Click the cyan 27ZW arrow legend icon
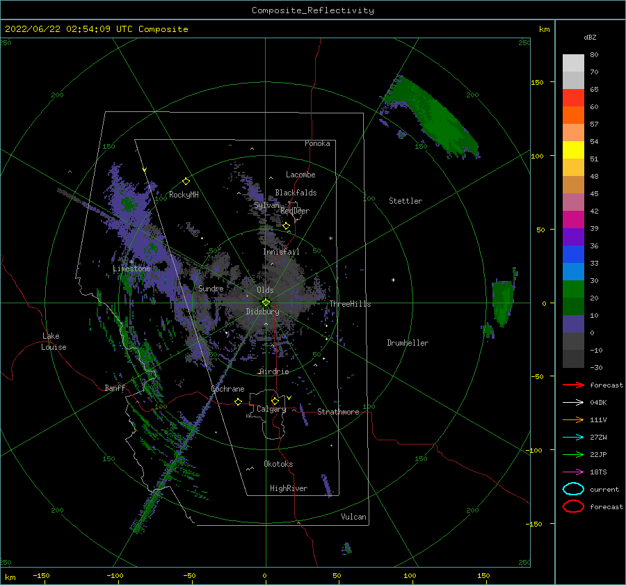Viewport: 626px width, 585px height. click(x=573, y=438)
